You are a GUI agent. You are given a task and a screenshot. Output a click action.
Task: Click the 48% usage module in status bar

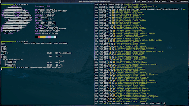coord(144,1)
